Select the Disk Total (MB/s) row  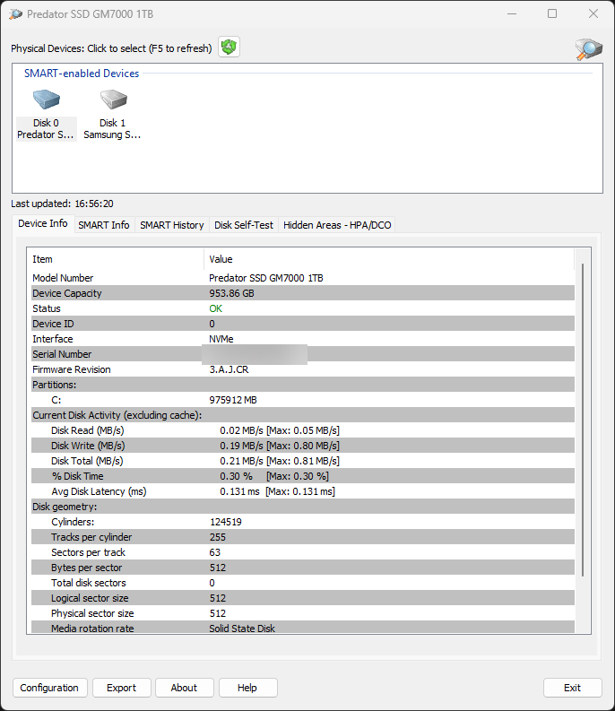[x=302, y=461]
